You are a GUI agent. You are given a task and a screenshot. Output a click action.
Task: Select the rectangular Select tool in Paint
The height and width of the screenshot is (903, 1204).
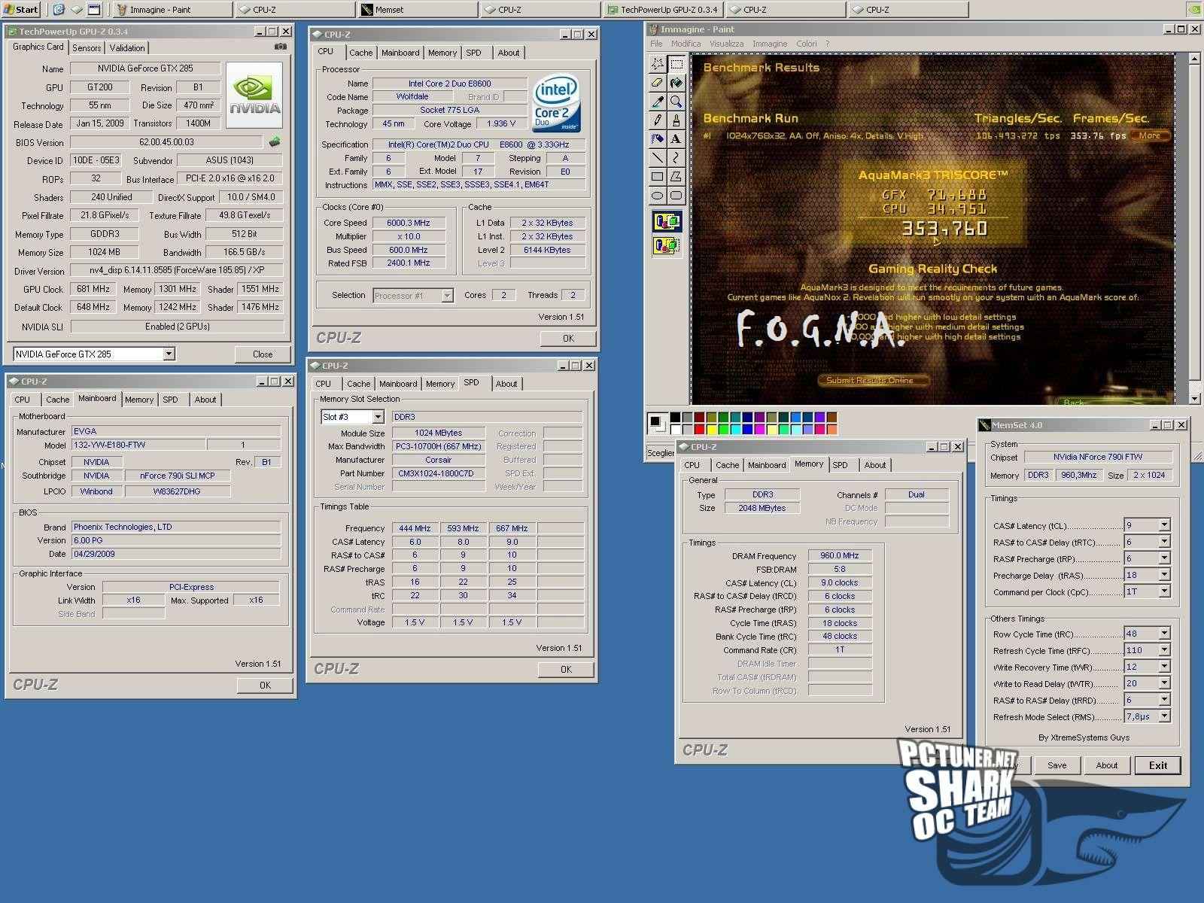pos(676,64)
